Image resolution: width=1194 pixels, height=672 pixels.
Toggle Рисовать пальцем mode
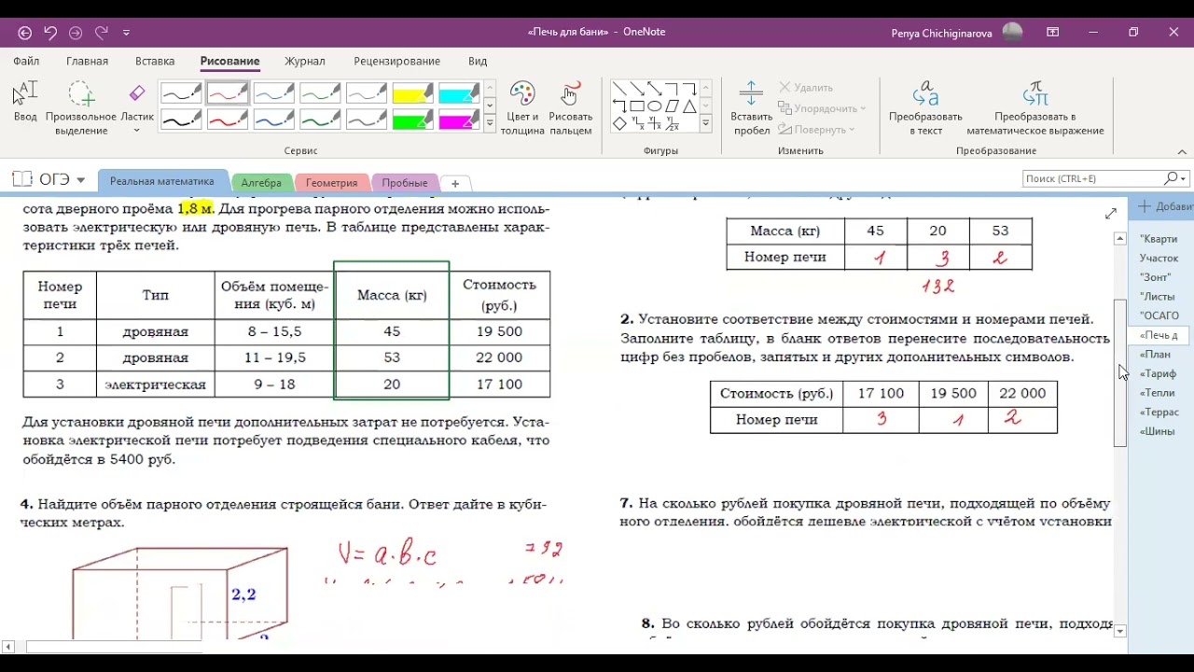coord(571,108)
